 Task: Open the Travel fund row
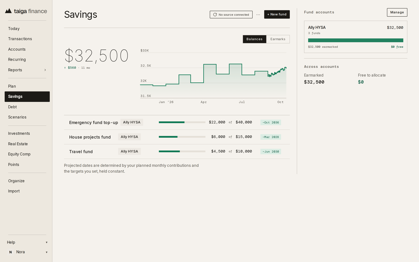[177, 152]
